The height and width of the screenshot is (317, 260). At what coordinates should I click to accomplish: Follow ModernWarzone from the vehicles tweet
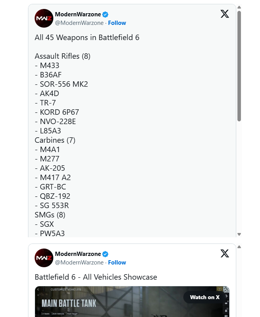(117, 263)
